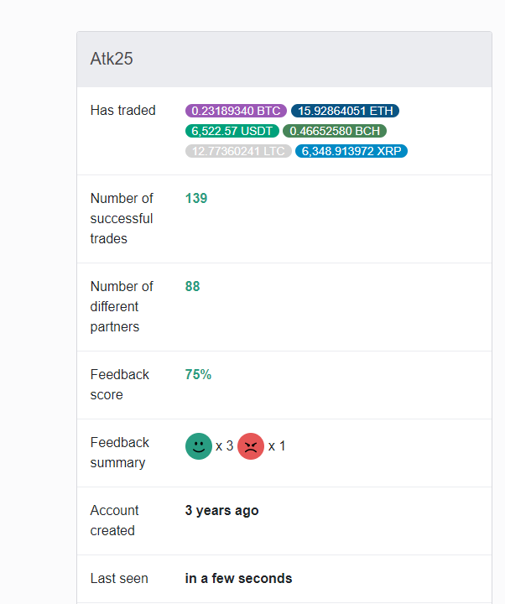Click the 3 years ago account date
505x604 pixels.
click(221, 510)
